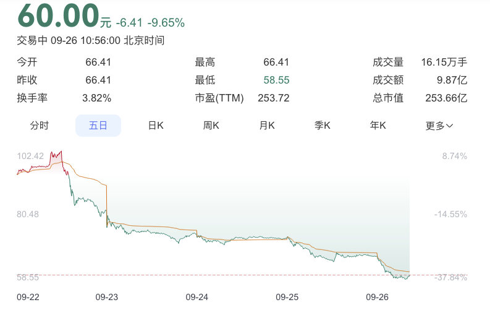
Task: Open the 年K yearly chart tab
Action: (x=378, y=126)
